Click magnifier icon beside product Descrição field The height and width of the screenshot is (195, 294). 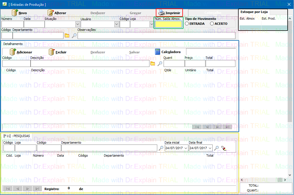pos(160,63)
